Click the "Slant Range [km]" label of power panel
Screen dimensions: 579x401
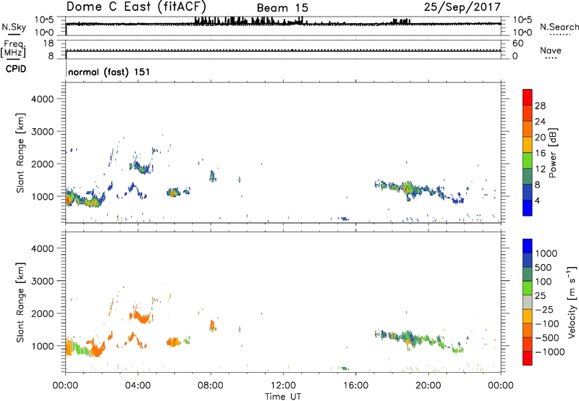[x=20, y=153]
